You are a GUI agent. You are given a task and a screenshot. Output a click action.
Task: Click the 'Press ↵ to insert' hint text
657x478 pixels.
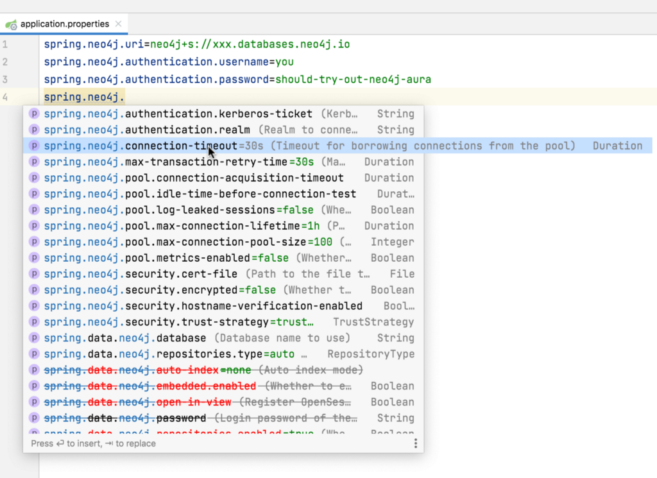point(93,443)
